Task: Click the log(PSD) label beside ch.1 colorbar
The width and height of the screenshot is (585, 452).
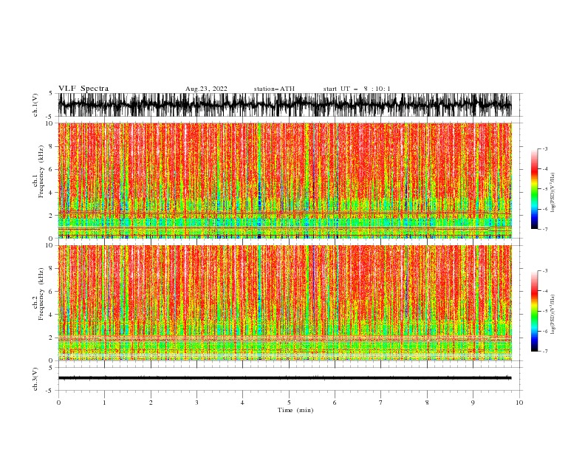Action: pos(553,193)
